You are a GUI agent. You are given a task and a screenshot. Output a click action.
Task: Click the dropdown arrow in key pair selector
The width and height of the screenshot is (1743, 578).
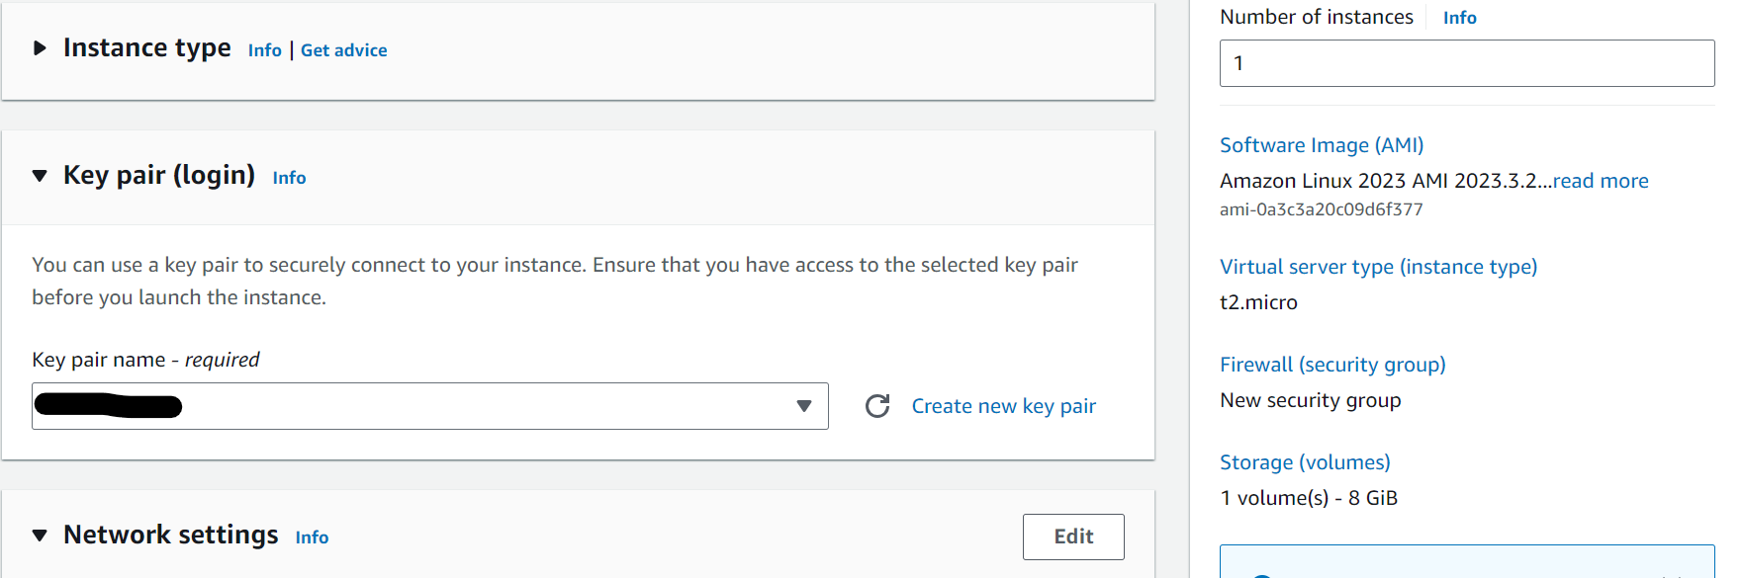click(804, 406)
